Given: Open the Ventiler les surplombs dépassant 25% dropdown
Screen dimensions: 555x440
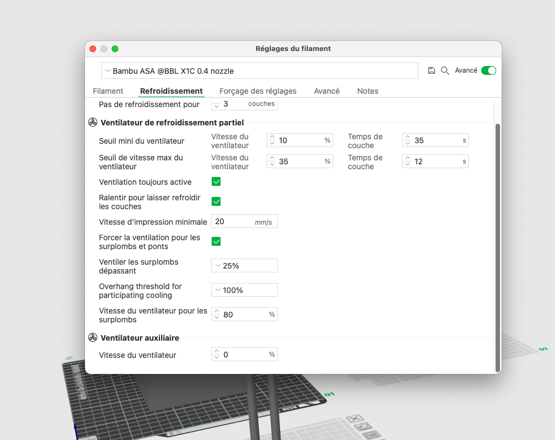Looking at the screenshot, I should click(x=244, y=266).
